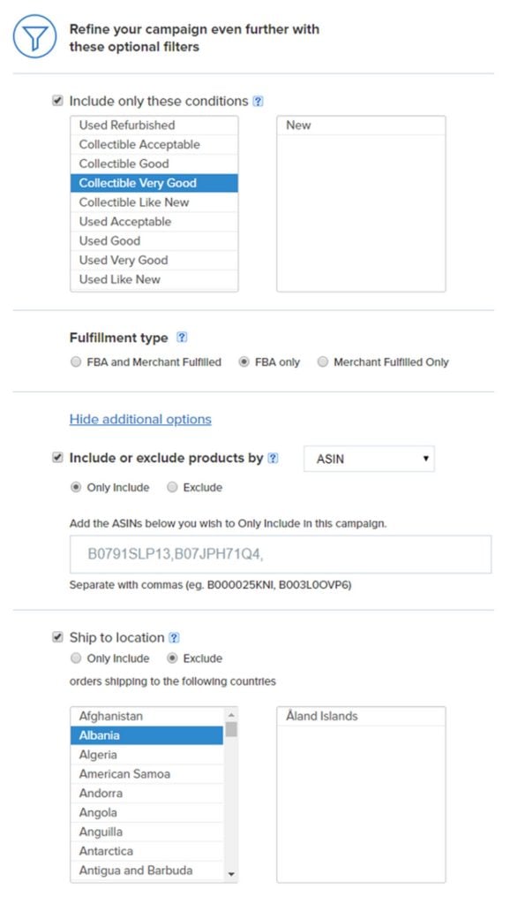Click the country list scrollbar thumb

tap(231, 729)
